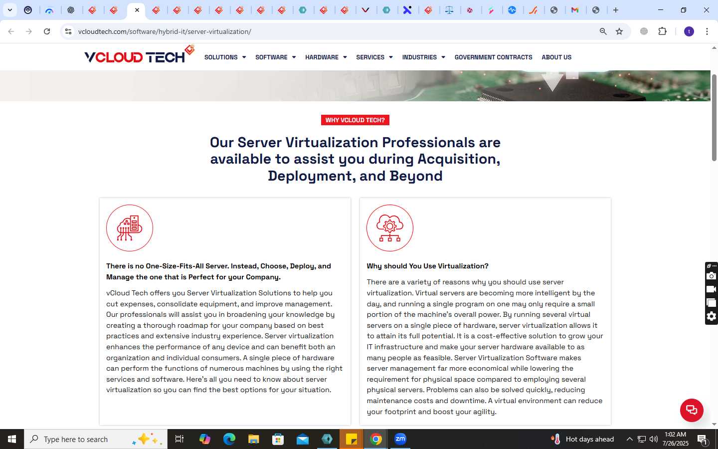Close the active browser tab
718x449 pixels.
(137, 10)
